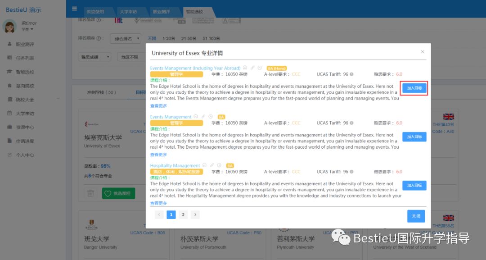This screenshot has height=260, width=486.
Task: Open the 雅思成绩 dropdown
Action: coord(94,57)
